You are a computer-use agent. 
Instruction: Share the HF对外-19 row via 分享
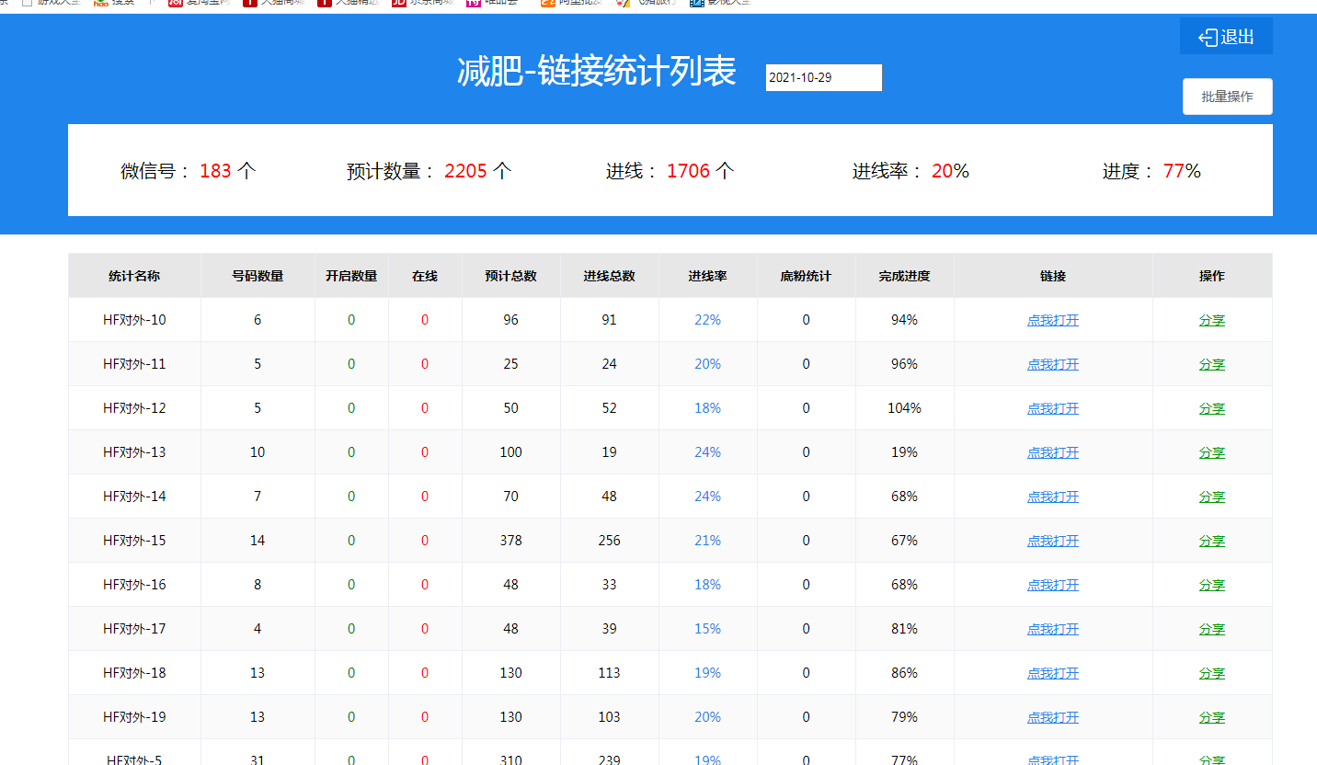[1212, 717]
